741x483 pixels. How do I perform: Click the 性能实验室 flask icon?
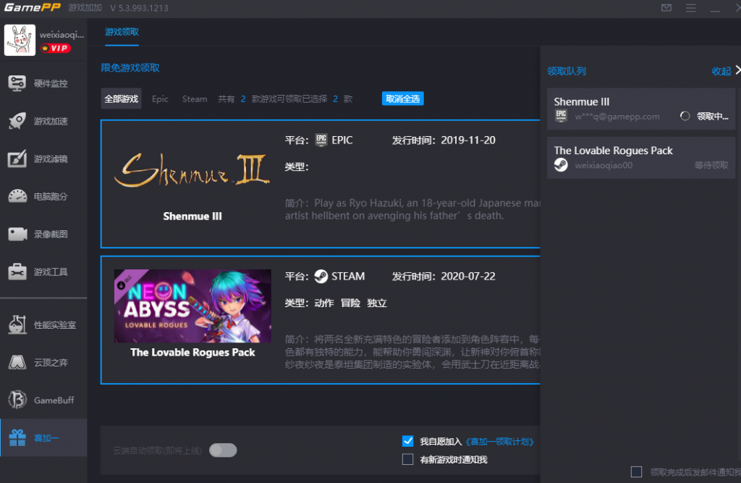click(x=17, y=325)
